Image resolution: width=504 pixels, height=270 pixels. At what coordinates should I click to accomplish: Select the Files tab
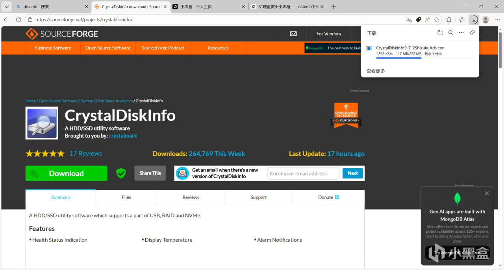click(126, 197)
